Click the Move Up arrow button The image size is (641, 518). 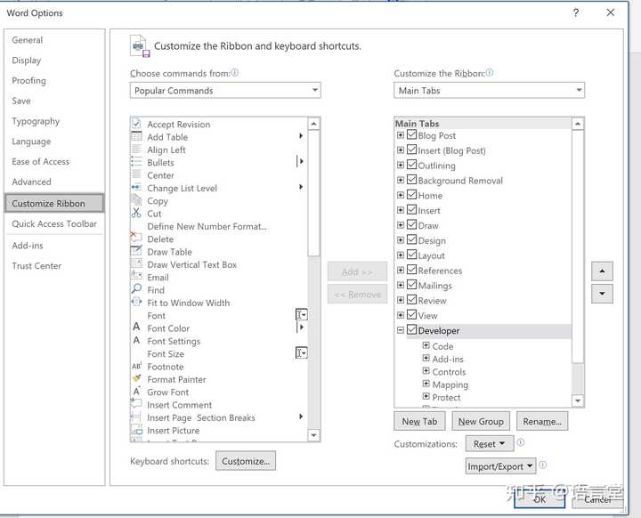(602, 271)
